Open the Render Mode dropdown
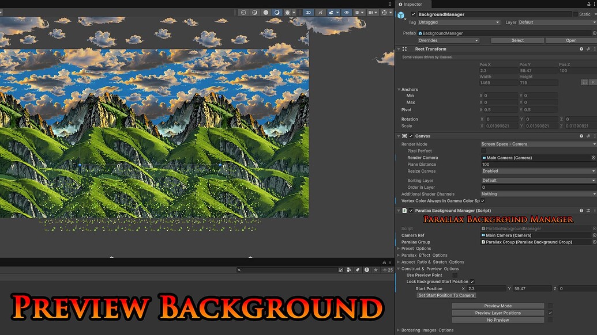The width and height of the screenshot is (597, 335). click(539, 144)
